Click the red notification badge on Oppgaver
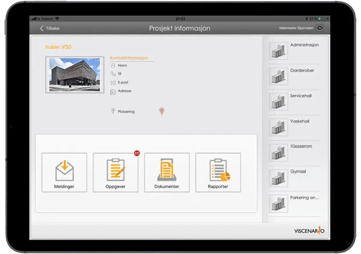Screen dimensions: 361x254 pyautogui.click(x=137, y=153)
